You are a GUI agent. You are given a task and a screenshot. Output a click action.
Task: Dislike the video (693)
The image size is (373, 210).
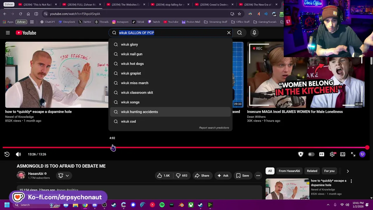(x=181, y=176)
